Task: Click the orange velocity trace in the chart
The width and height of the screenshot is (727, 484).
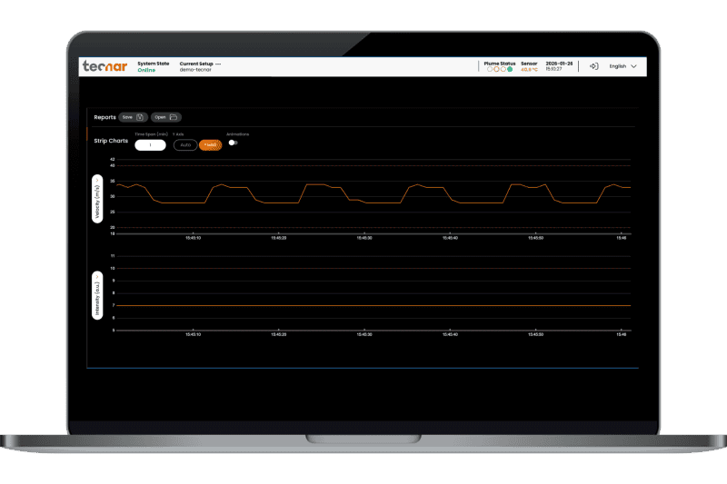Action: 318,184
